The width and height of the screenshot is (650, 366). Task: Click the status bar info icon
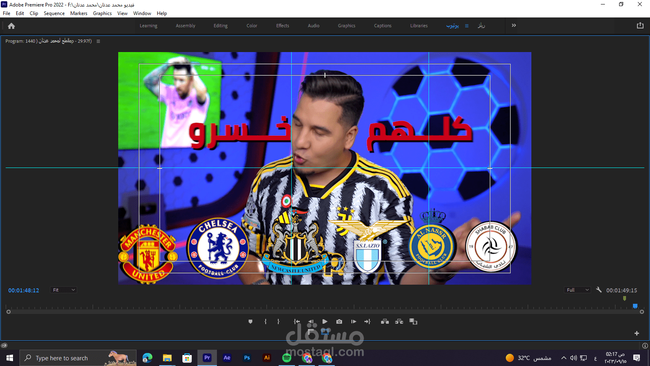coord(645,346)
